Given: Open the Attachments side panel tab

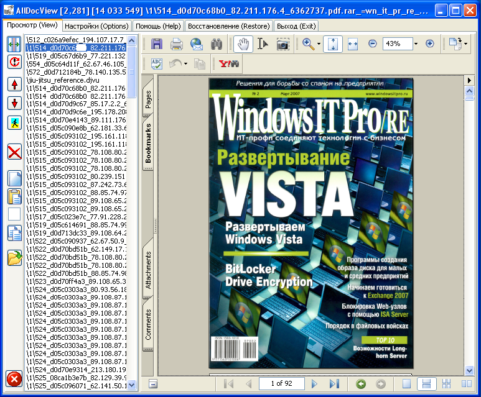Looking at the screenshot, I should coord(148,270).
